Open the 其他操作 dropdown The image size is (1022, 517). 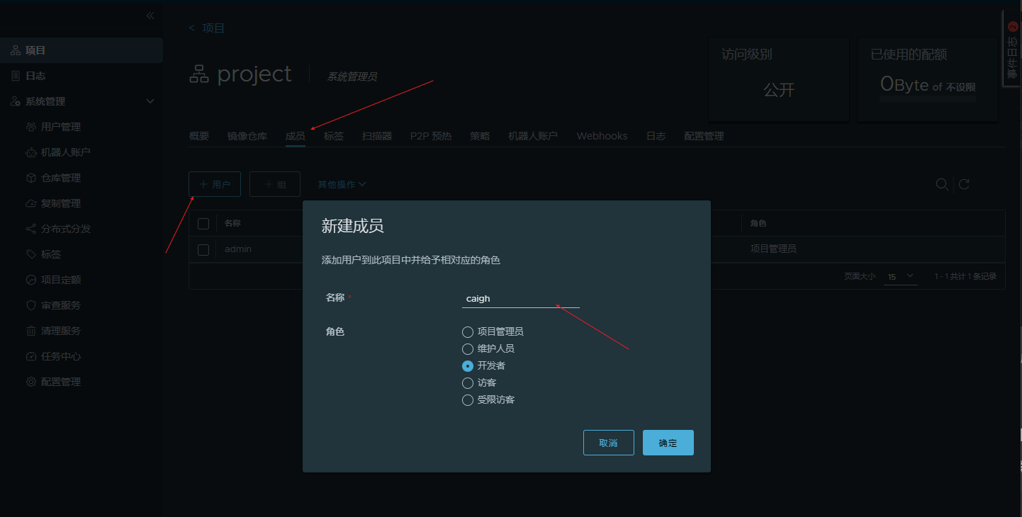(342, 184)
